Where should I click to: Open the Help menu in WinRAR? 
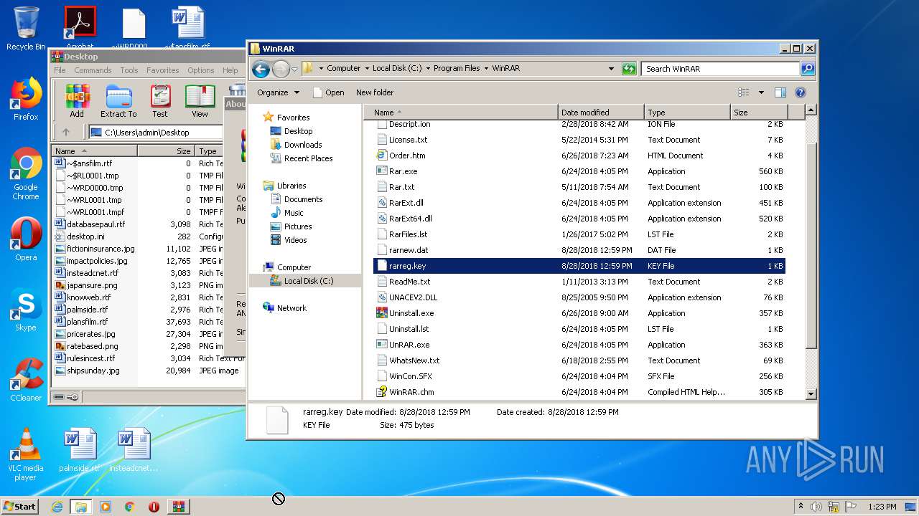click(x=230, y=70)
